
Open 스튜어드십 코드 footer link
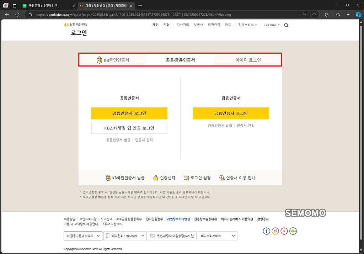click(x=112, y=224)
